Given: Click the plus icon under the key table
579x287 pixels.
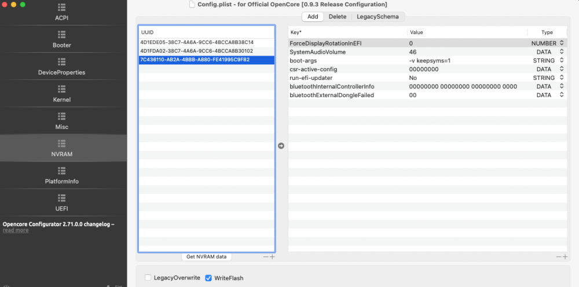Looking at the screenshot, I should point(565,257).
